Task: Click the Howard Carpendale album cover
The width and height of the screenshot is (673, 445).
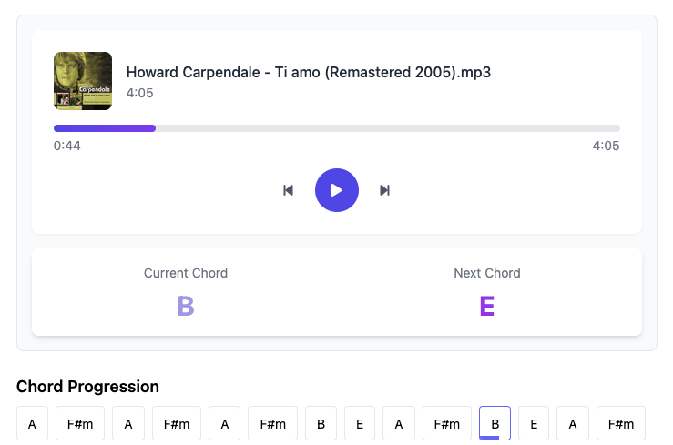Action: [x=83, y=81]
